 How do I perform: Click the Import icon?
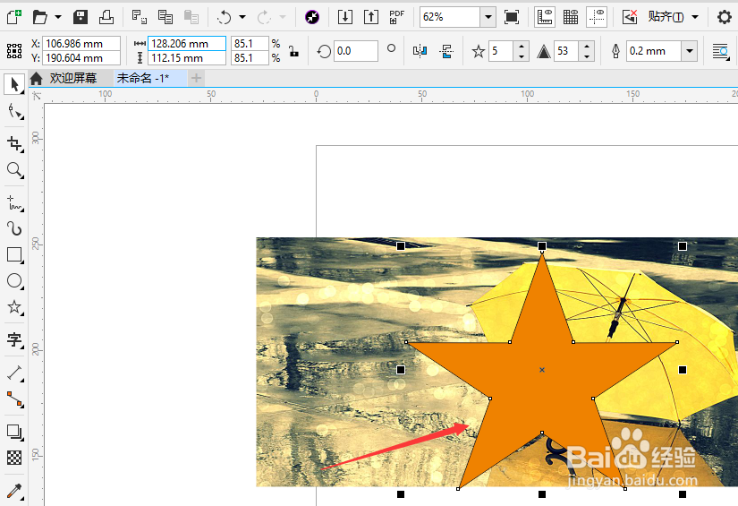point(345,17)
